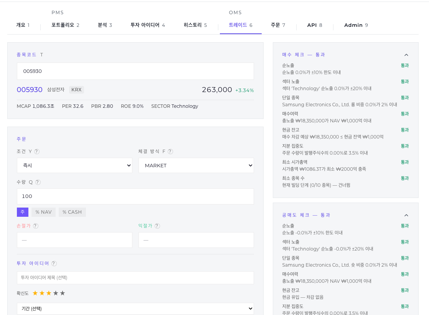Viewport: 429px width, 315px height.
Task: Open the 개요 tab
Action: (x=23, y=25)
